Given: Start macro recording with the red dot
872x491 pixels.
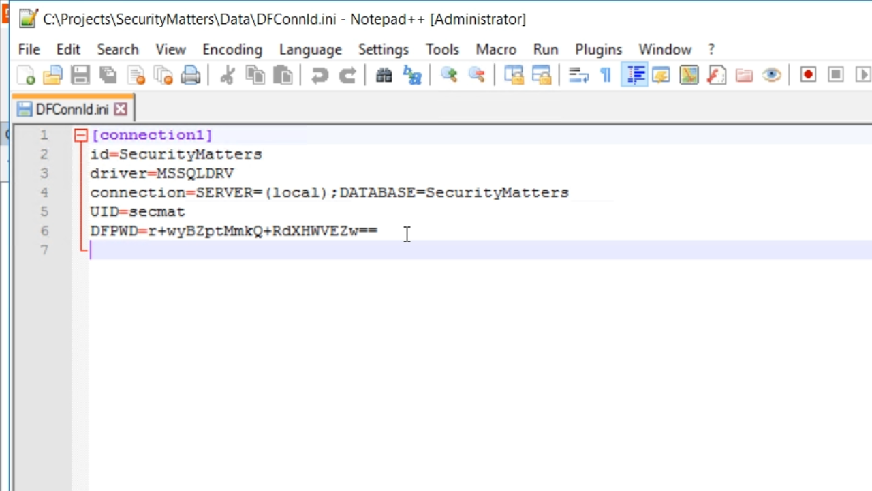Looking at the screenshot, I should 808,75.
